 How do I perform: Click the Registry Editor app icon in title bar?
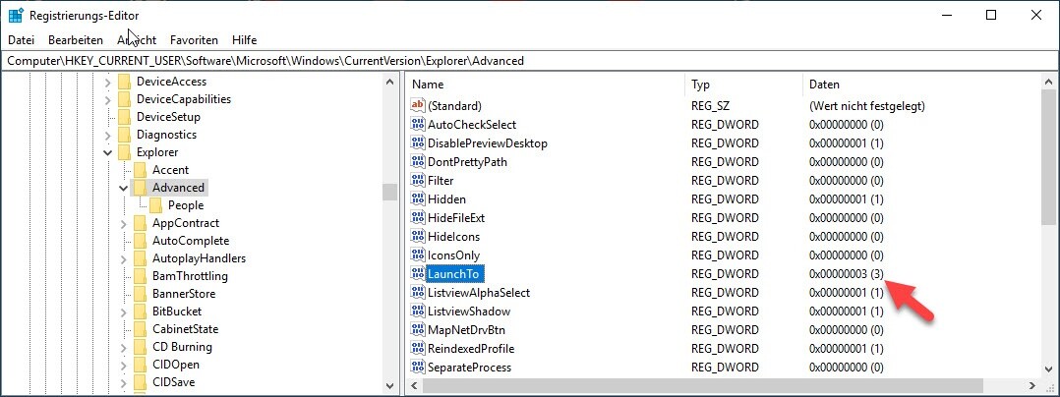(x=16, y=15)
